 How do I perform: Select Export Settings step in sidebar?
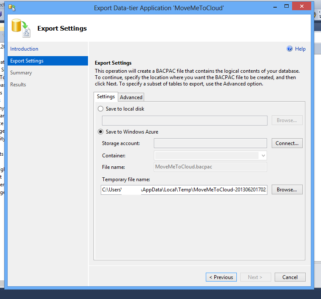27,61
